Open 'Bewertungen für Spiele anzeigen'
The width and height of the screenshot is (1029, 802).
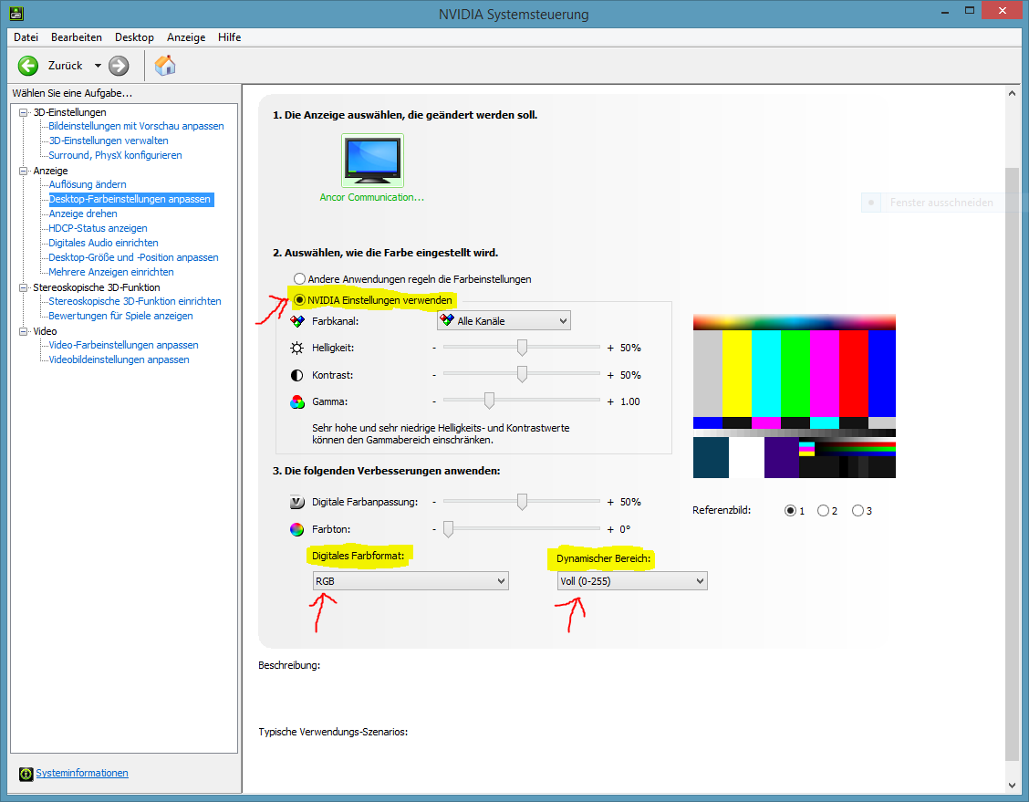[x=120, y=316]
